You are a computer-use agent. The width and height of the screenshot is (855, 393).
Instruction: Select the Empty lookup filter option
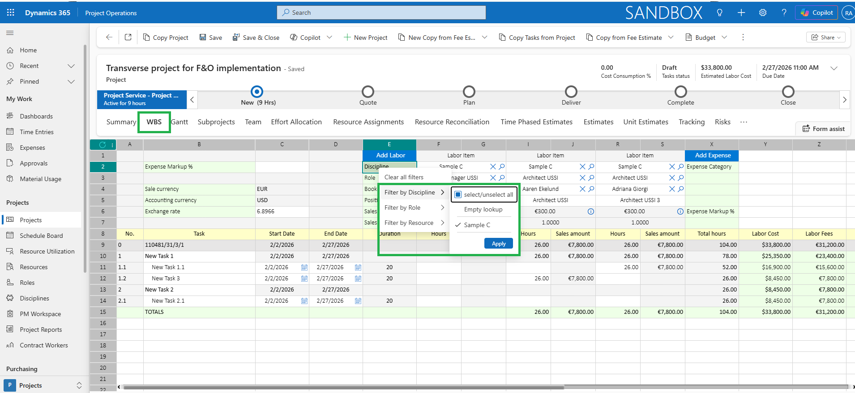483,209
